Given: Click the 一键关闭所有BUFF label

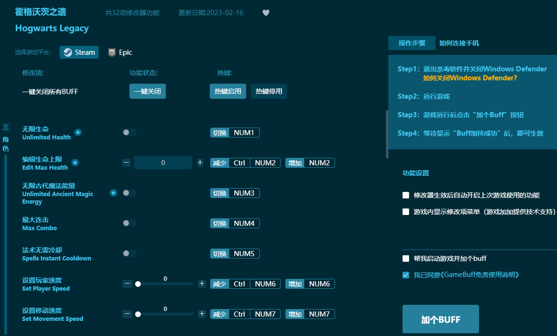Looking at the screenshot, I should pos(50,91).
